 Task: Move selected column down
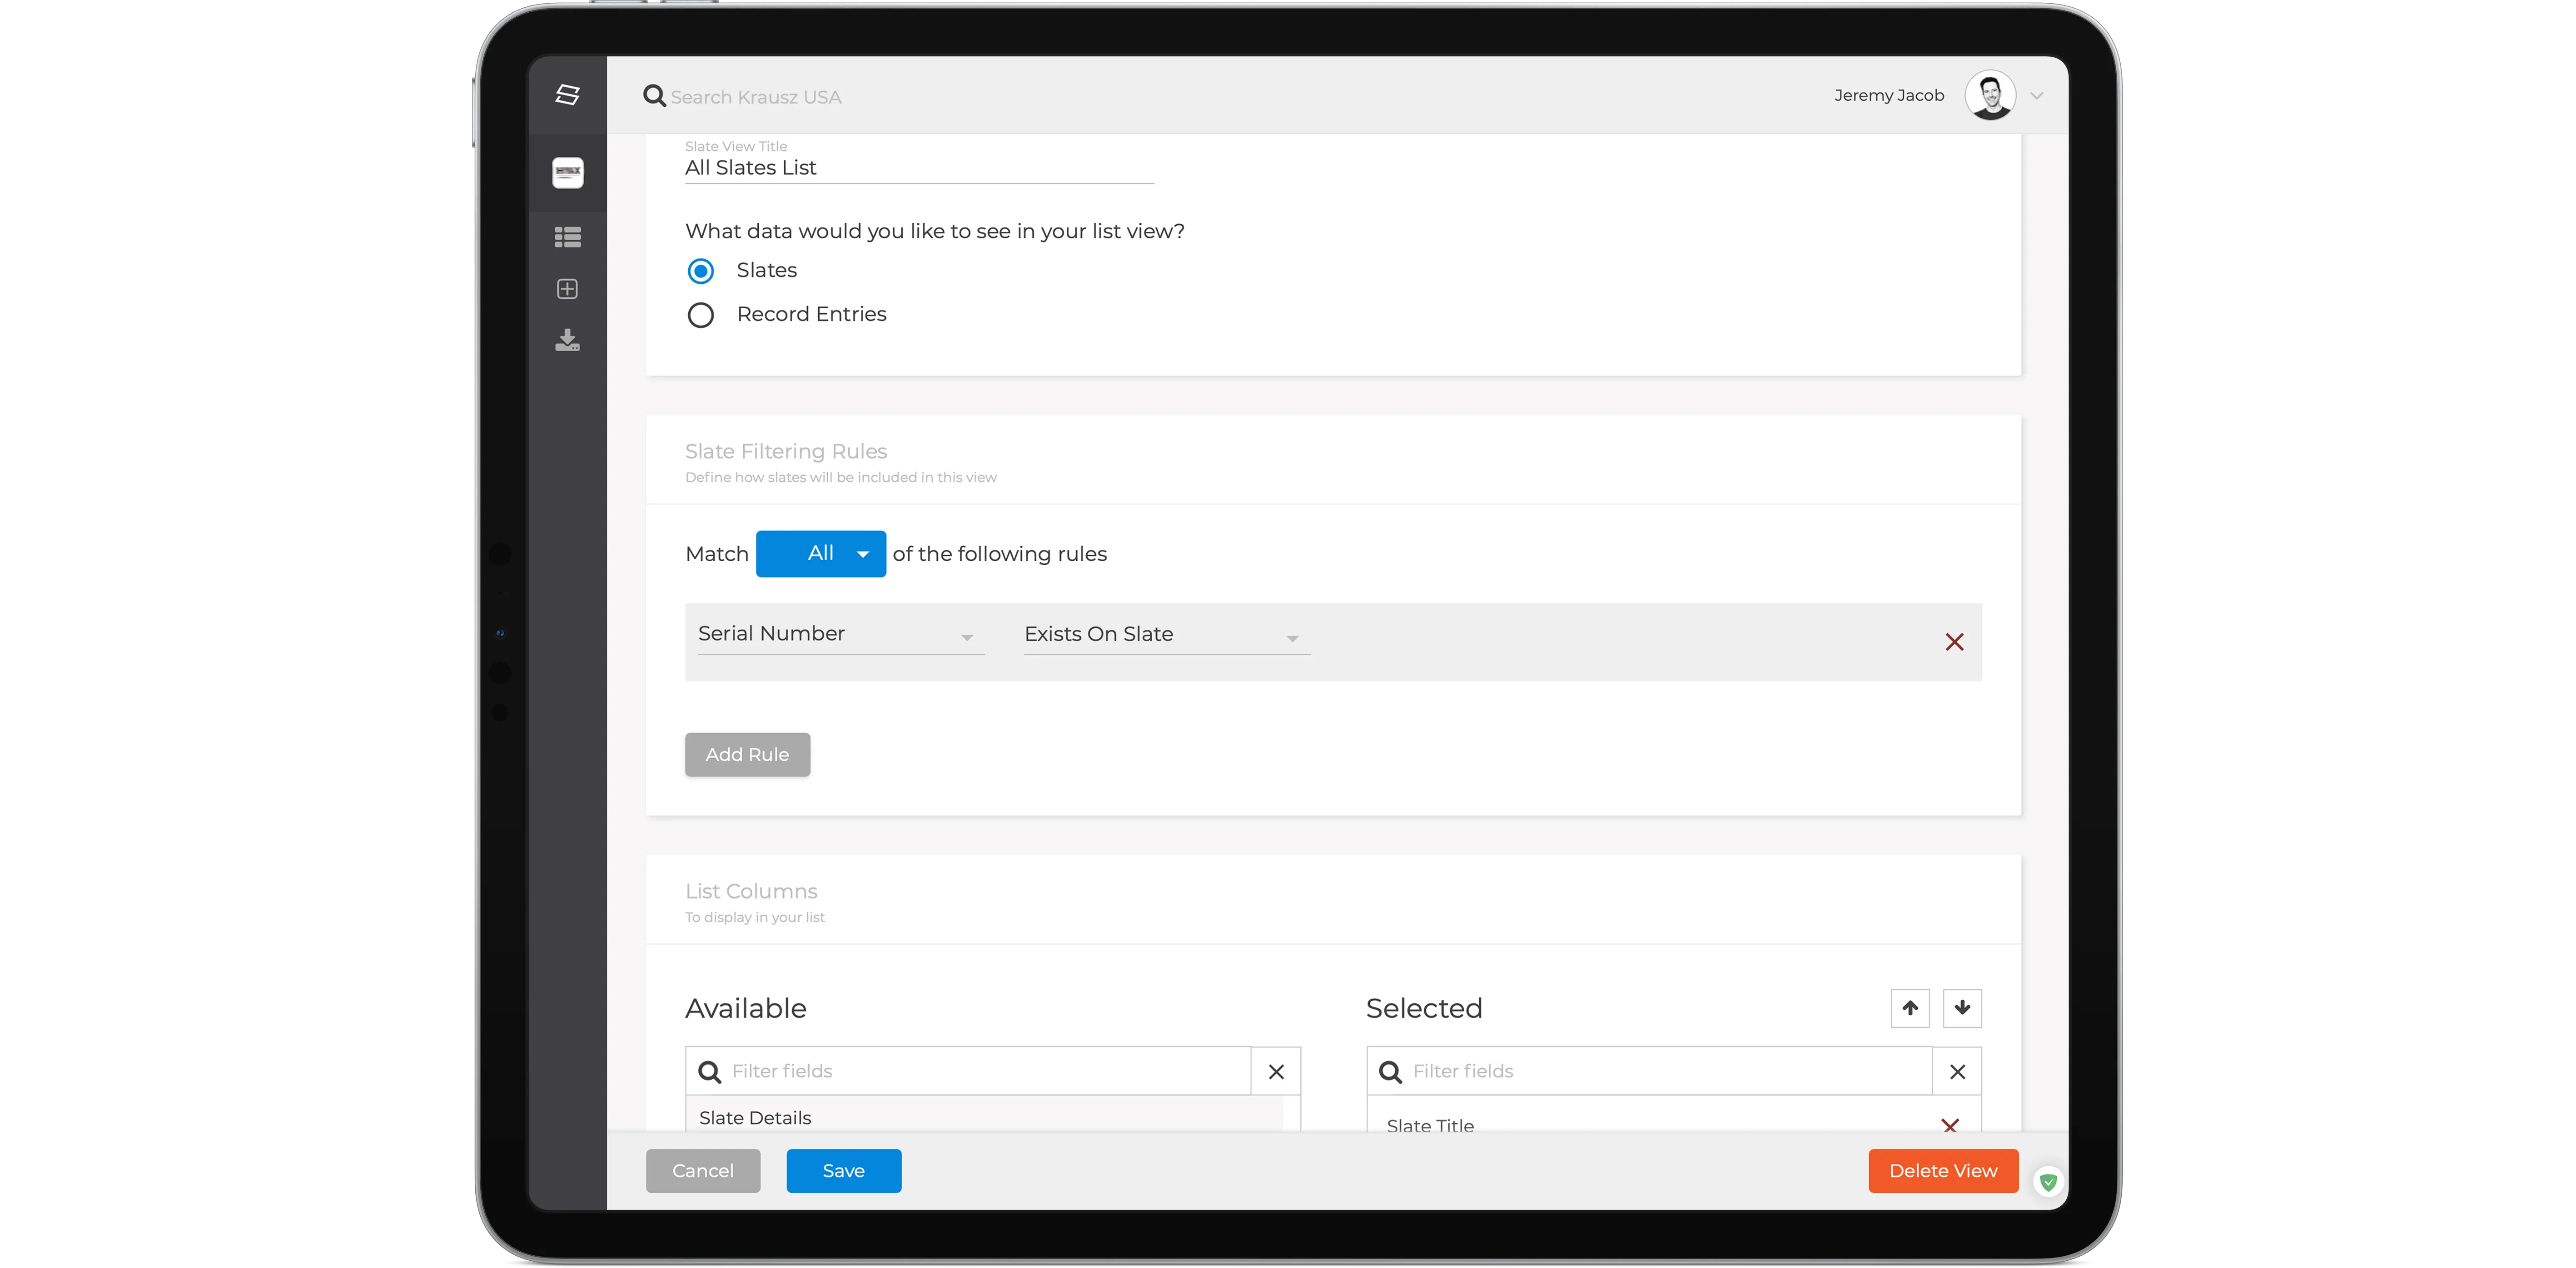1962,1007
